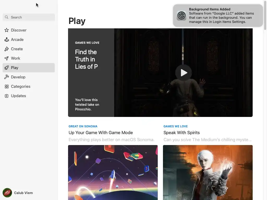This screenshot has width=267, height=200.
Task: Click 'Can you solve The Medium's chilling myste...'
Action: [x=207, y=140]
